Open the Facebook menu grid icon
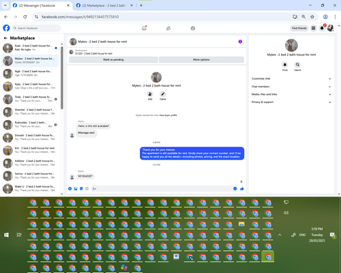The height and width of the screenshot is (273, 341). (x=313, y=28)
